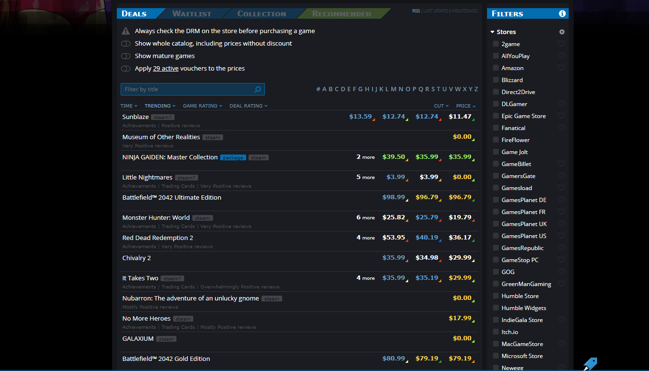Click 'Mostly Positive reviews' under Nubarron
The image size is (649, 371).
[150, 307]
